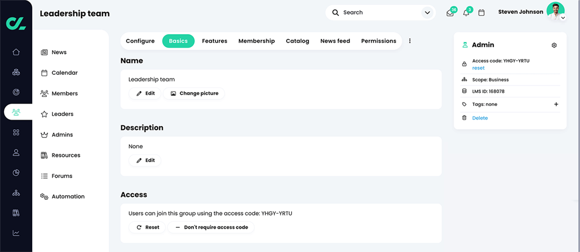The height and width of the screenshot is (252, 580).
Task: Go to Automation in side menu
Action: pos(68,196)
